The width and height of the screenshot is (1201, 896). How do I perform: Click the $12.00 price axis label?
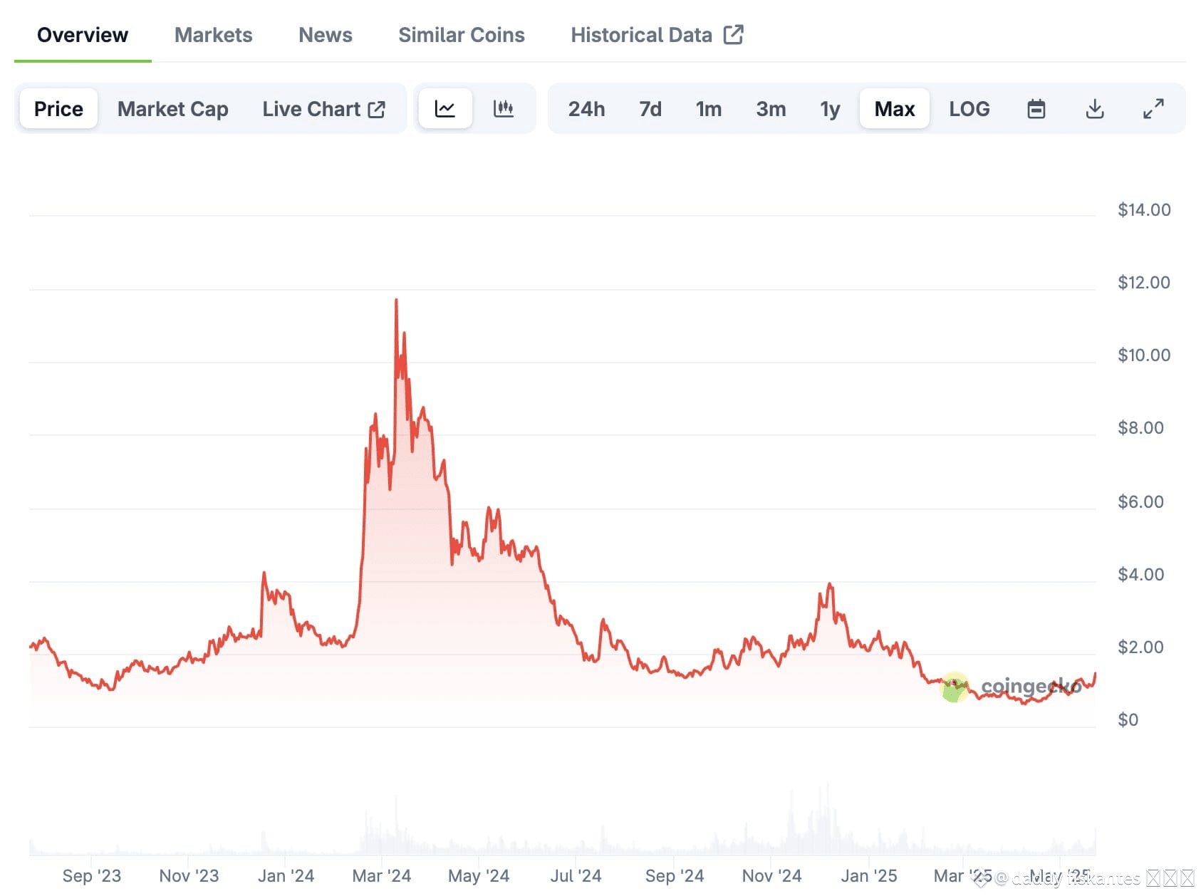1144,282
